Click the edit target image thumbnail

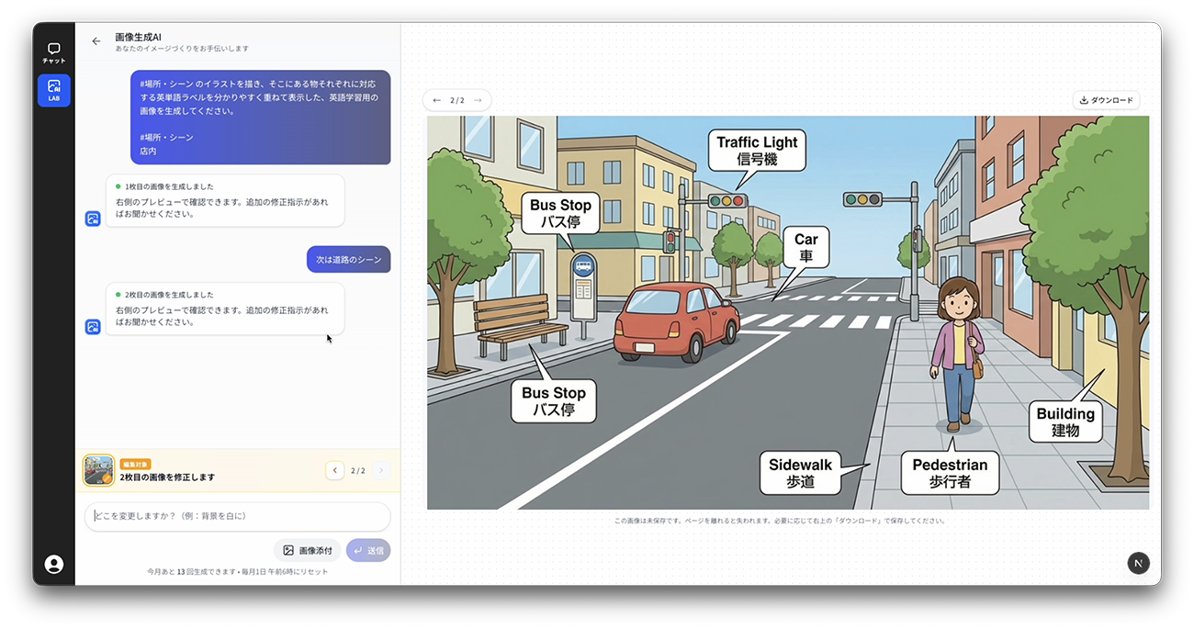tap(98, 470)
